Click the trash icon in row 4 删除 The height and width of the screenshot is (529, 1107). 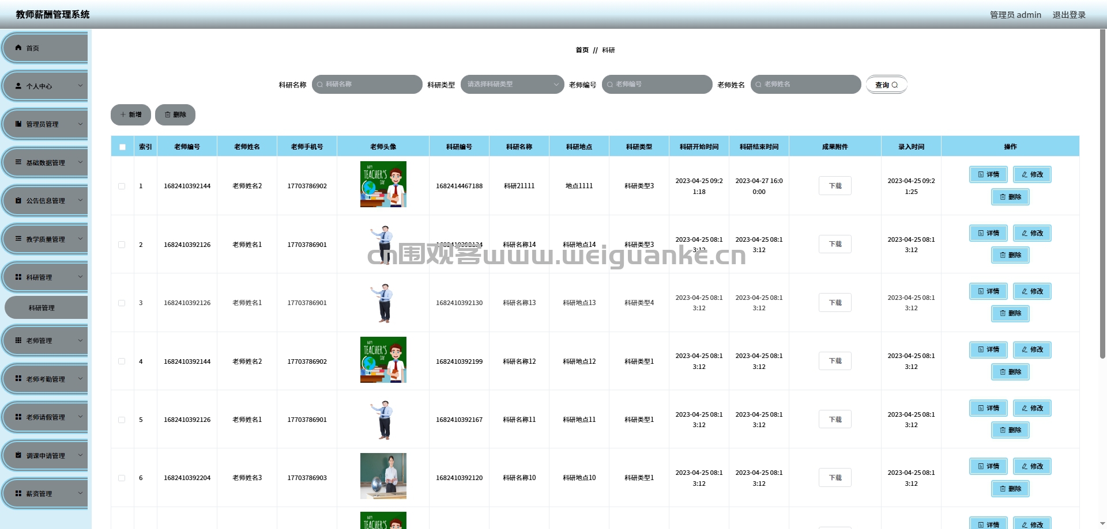1003,372
